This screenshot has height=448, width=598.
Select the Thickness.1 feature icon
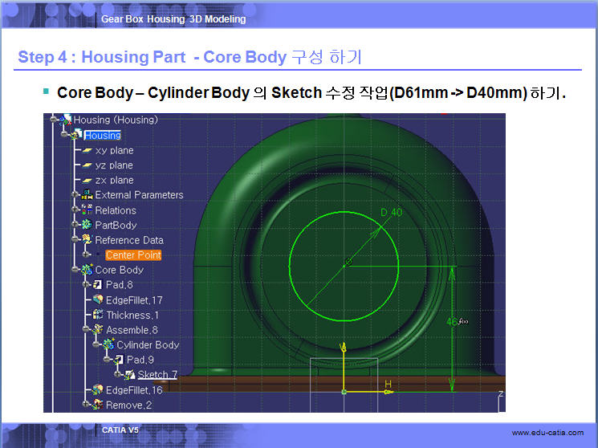(98, 315)
